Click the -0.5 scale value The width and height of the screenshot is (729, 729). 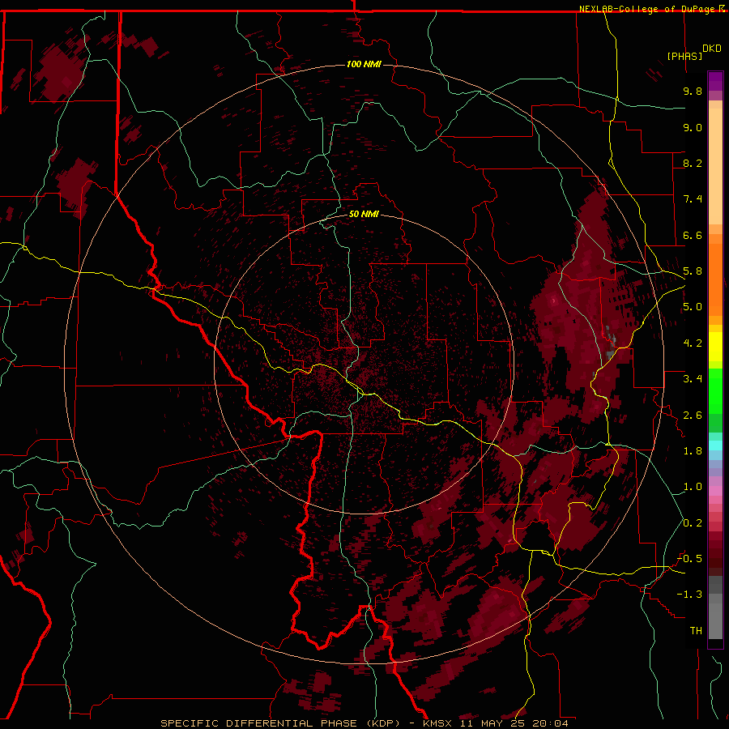tap(689, 559)
